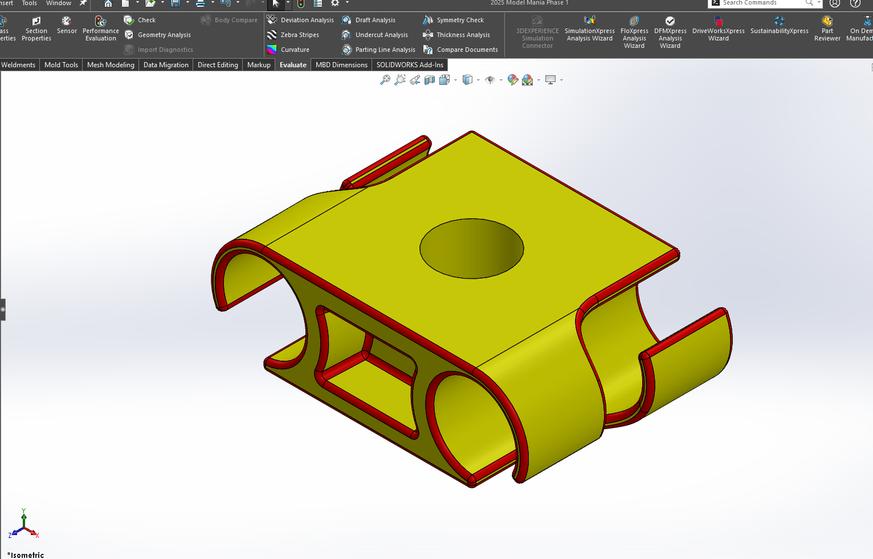The height and width of the screenshot is (559, 873).
Task: Expand Display Style dropdown arrow
Action: pos(478,80)
